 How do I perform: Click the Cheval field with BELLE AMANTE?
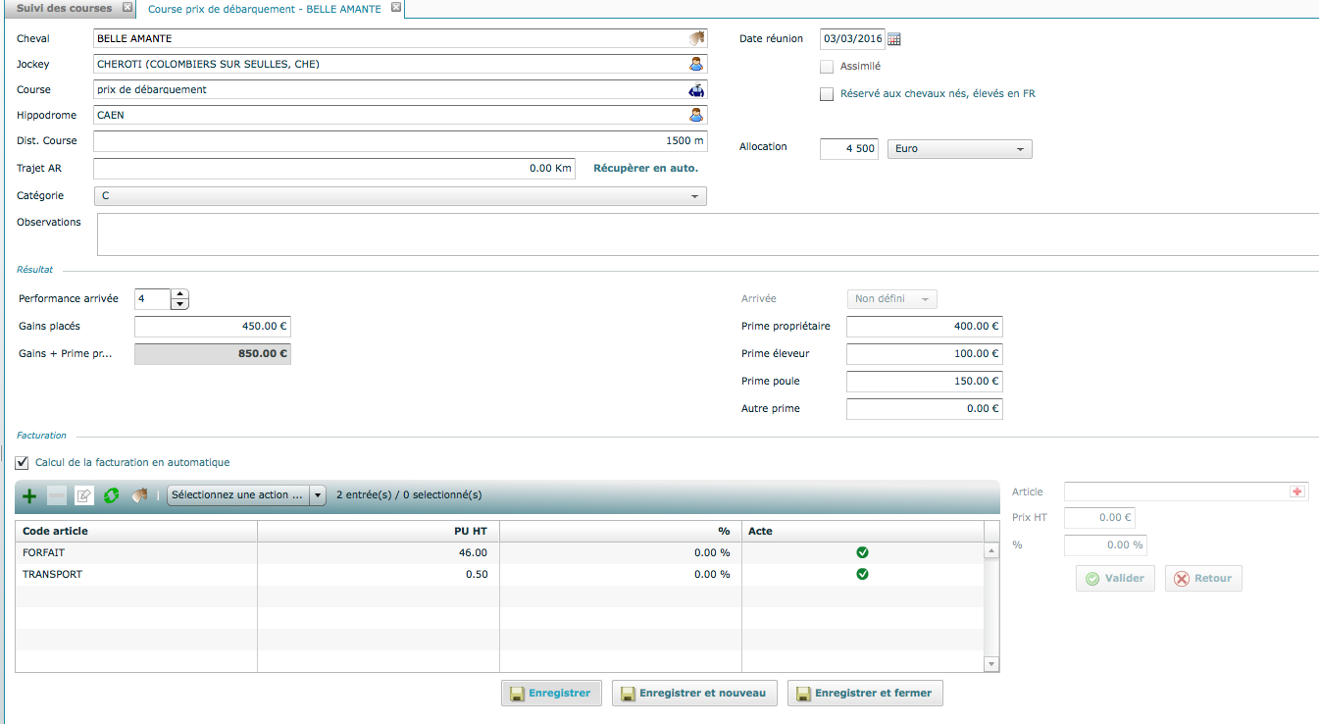[x=400, y=38]
